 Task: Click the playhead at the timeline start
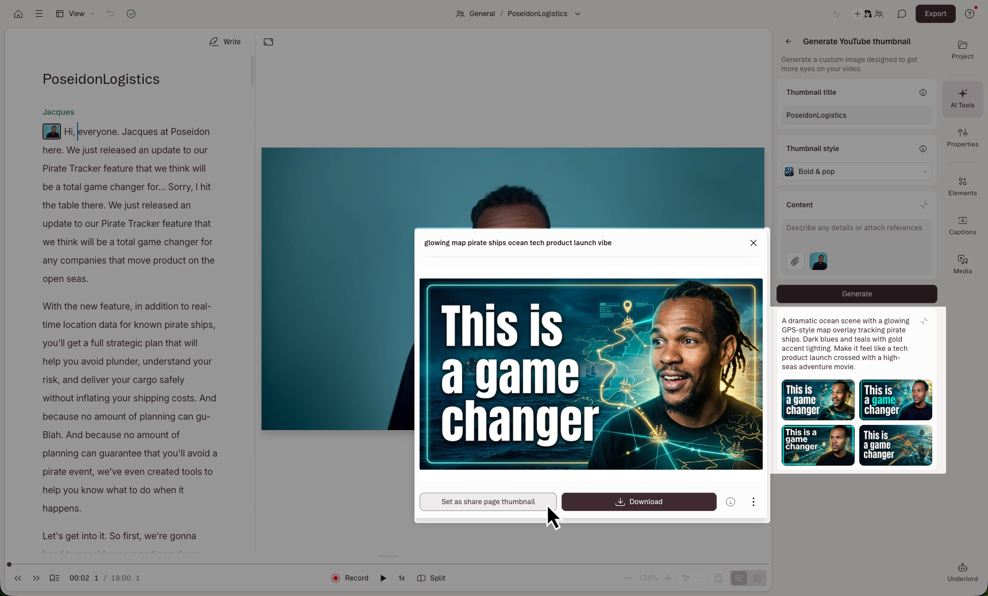tap(9, 564)
